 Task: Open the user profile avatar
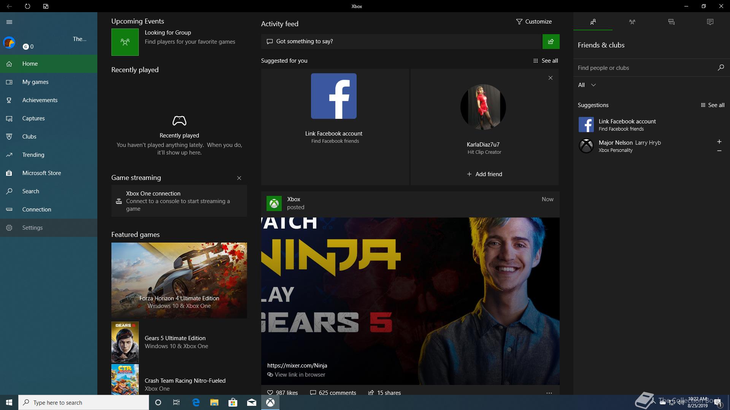tap(9, 43)
